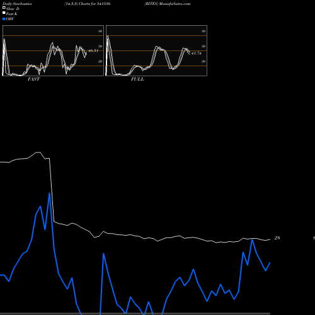Click the 20 axis label in FULL chart
Screen dimensions: 315x315
[x=203, y=61]
